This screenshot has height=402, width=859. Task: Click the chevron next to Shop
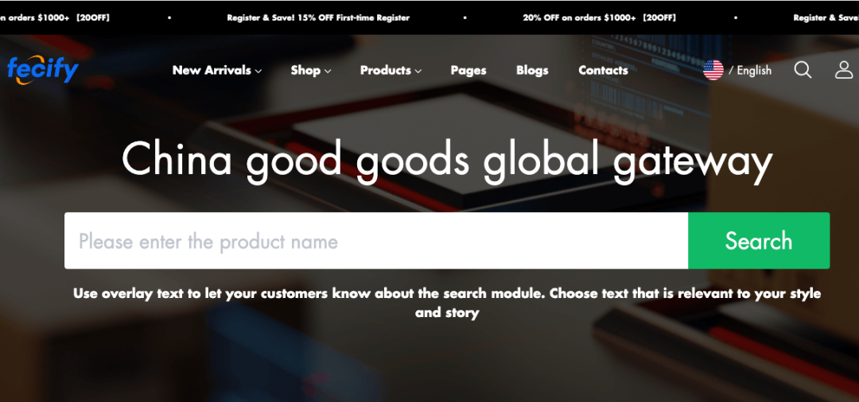328,71
